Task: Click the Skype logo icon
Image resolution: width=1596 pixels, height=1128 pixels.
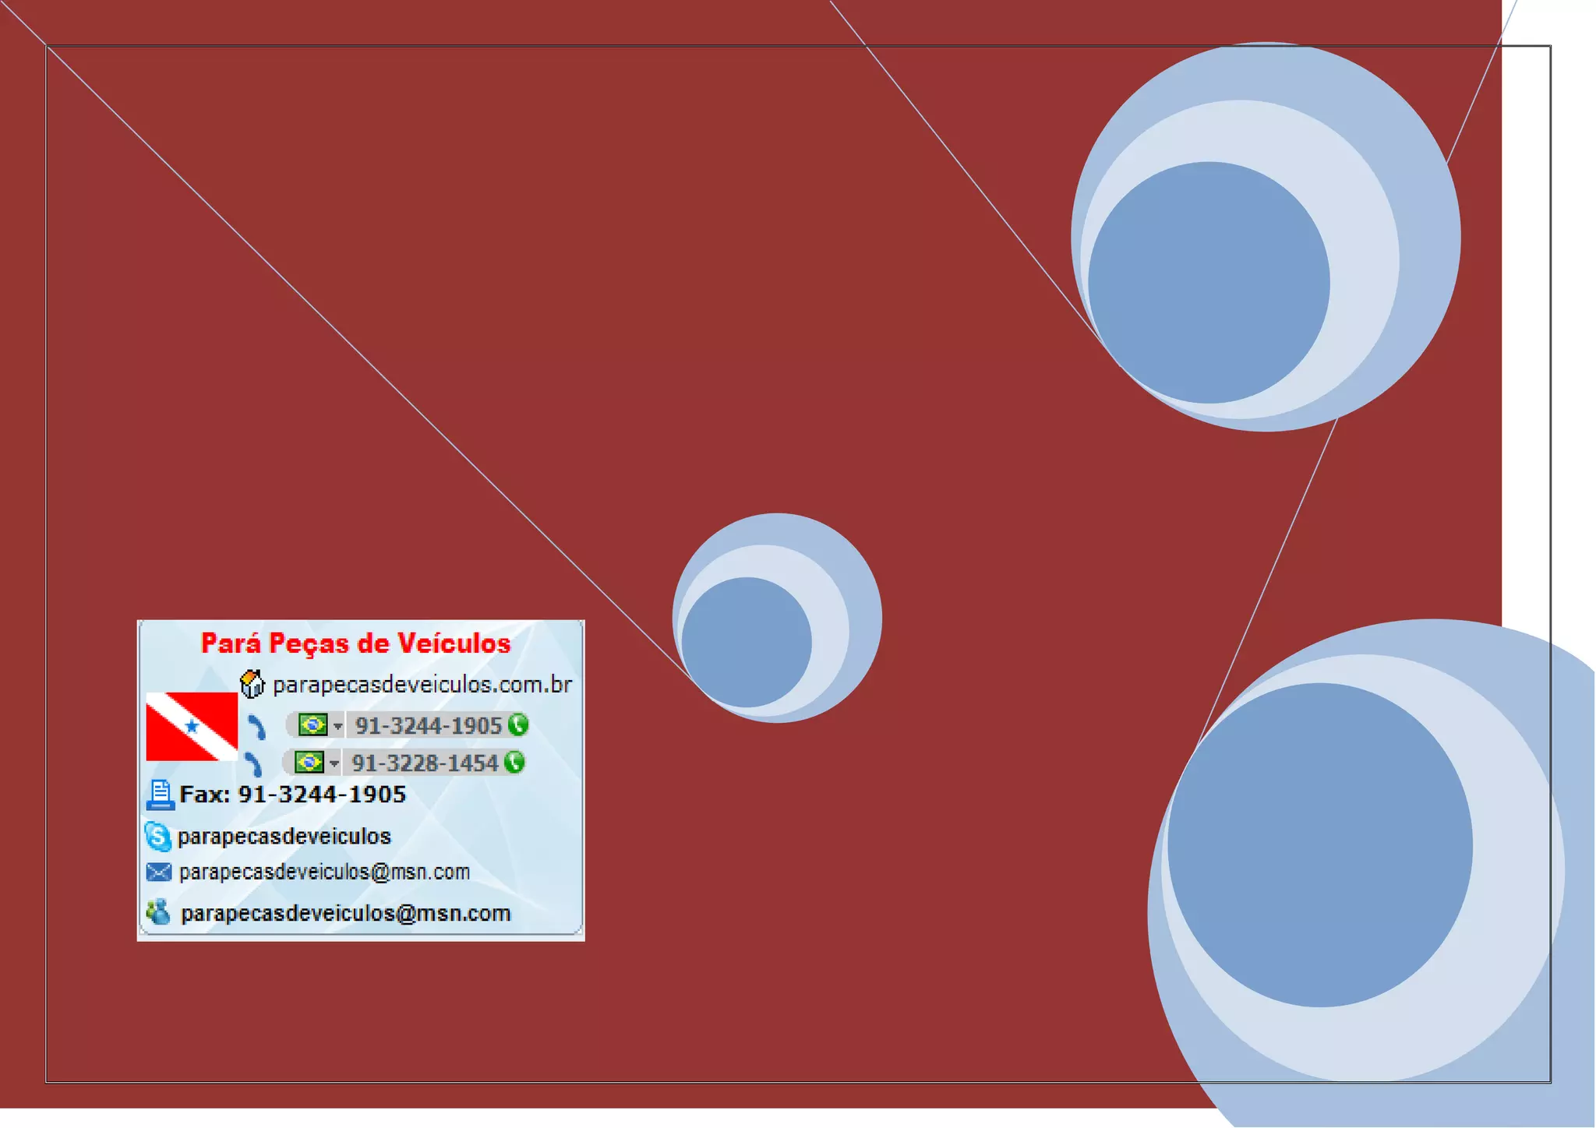Action: coord(157,836)
